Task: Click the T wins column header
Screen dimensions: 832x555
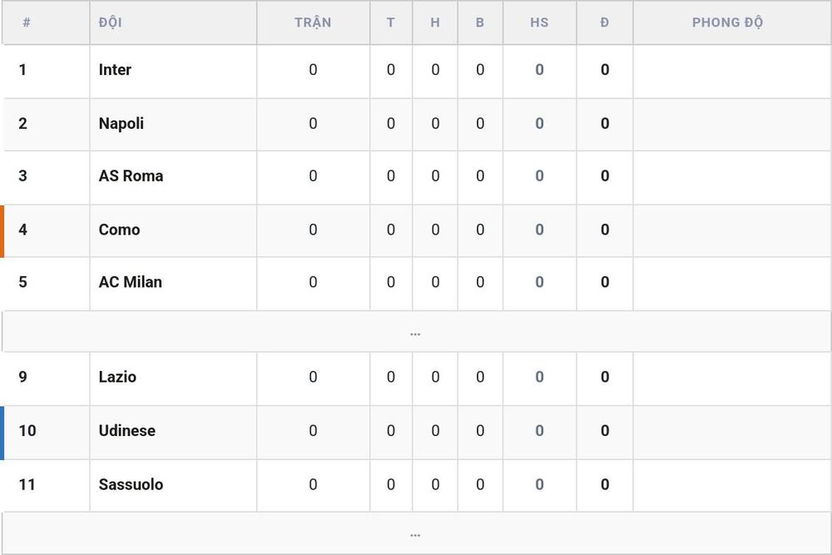Action: [390, 22]
